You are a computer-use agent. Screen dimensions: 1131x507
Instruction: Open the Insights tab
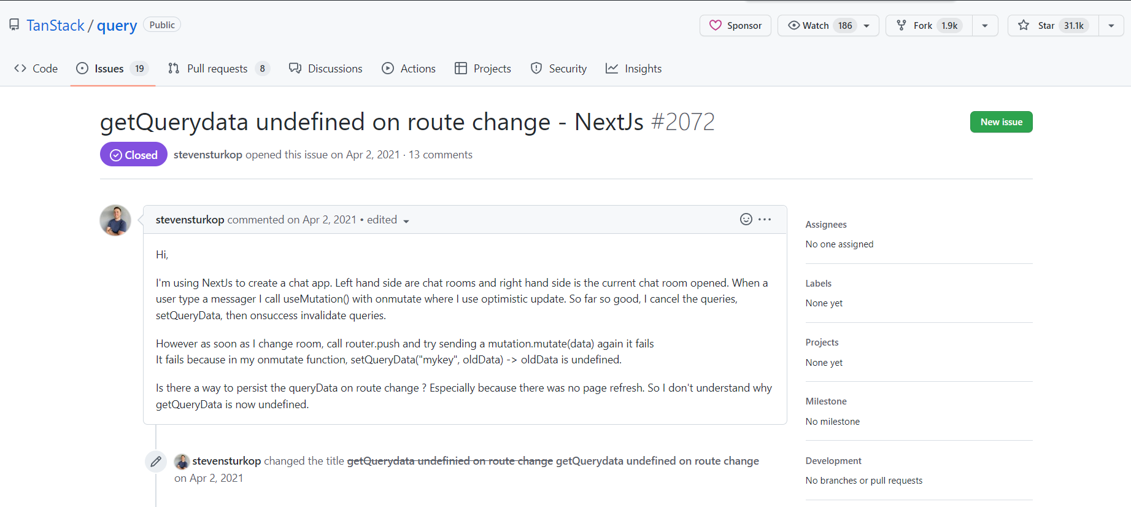point(633,68)
